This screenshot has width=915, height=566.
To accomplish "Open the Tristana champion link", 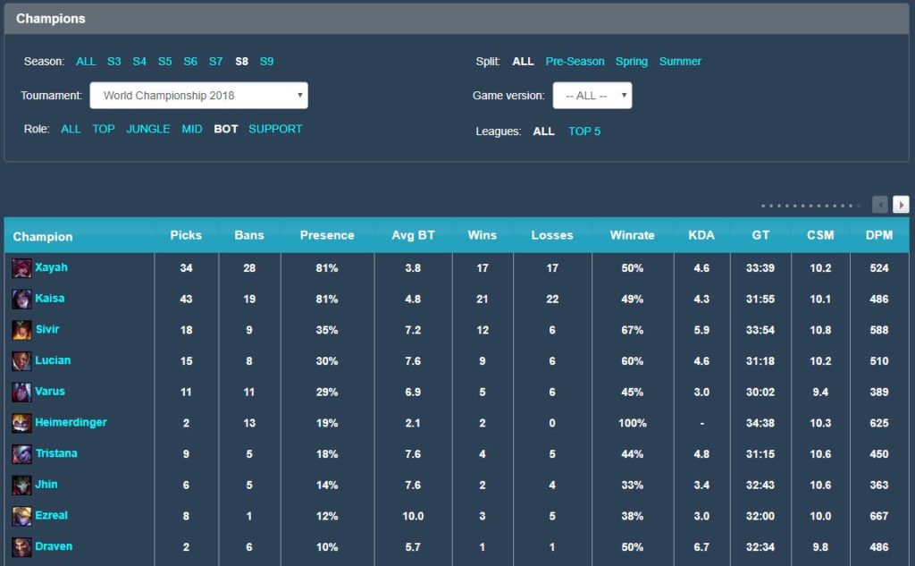I will pyautogui.click(x=56, y=453).
